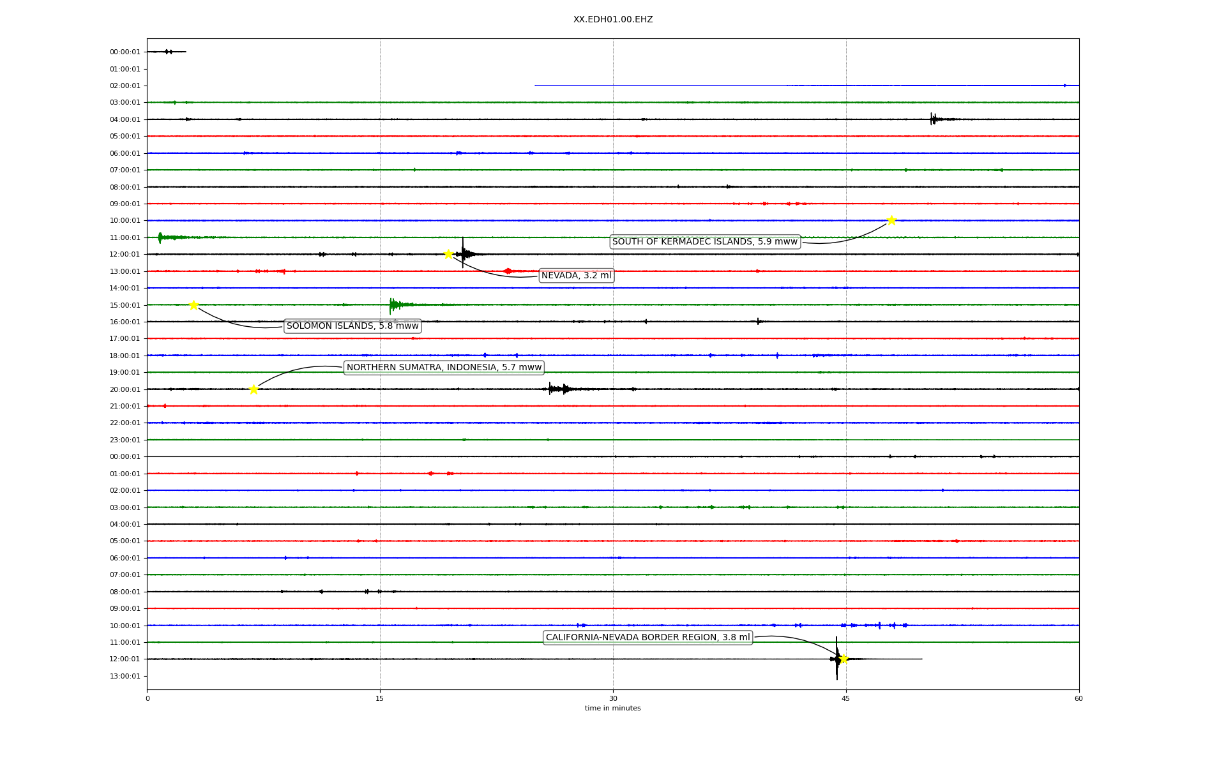Click the plot title XX.EDH01.00.EHZ
Viewport: 1226px width, 766px height.
tap(612, 20)
